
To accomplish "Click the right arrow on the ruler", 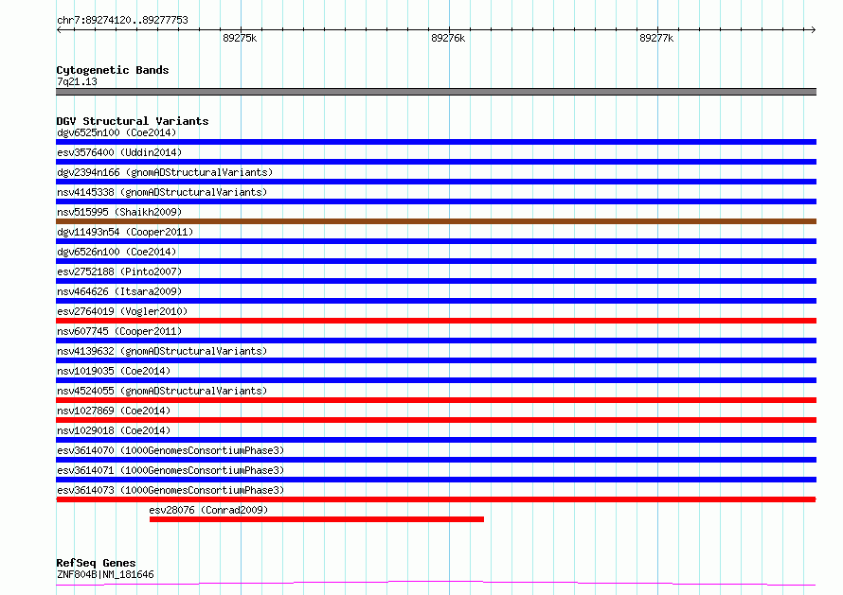I will 813,29.
